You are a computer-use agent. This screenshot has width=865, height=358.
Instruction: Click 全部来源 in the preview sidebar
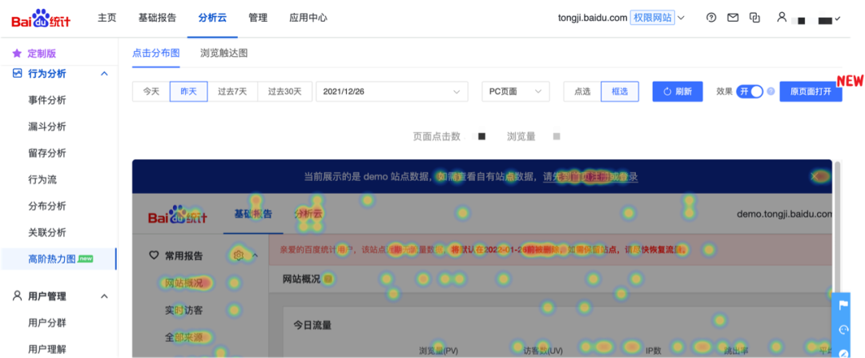point(183,337)
